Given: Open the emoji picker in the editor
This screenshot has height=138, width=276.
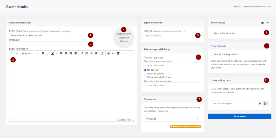Looking at the screenshot, I should [x=109, y=53].
